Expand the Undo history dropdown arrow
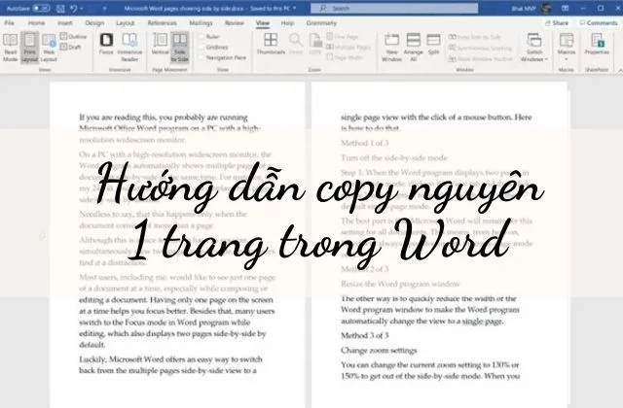623x408 pixels. (x=82, y=9)
